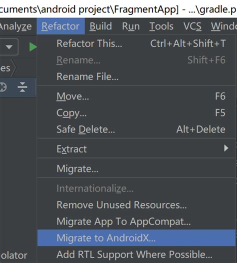Select Remove Unused Resources…
The height and width of the screenshot is (263, 237).
point(136,205)
